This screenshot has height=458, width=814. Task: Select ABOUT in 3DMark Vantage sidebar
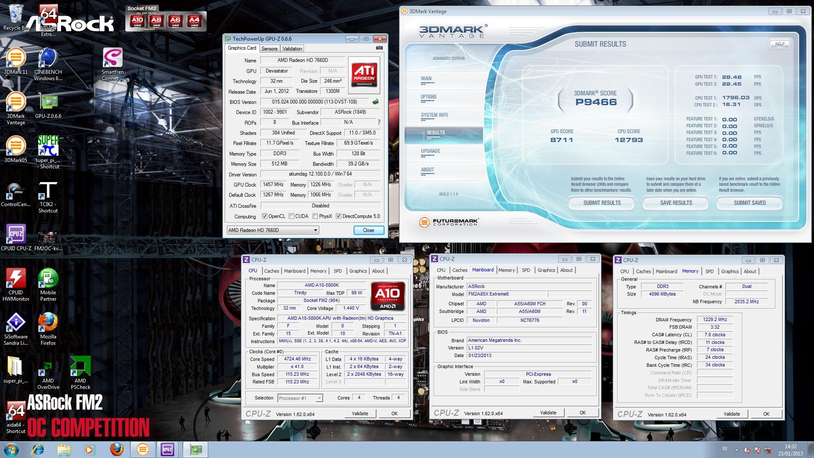tap(427, 170)
